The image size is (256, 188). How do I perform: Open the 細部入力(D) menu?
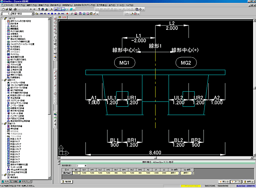pos(32,5)
